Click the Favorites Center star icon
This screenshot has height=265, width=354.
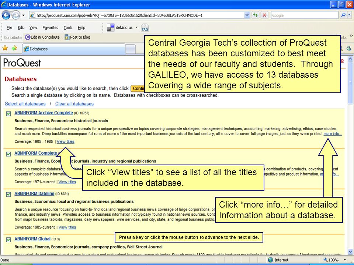tap(5, 48)
